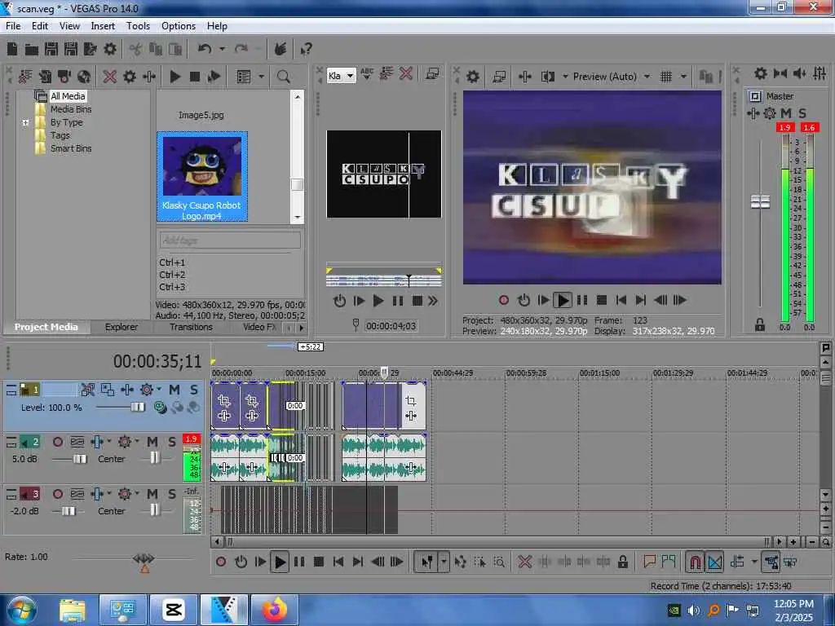Click the Record button on timeline transport

(221, 562)
